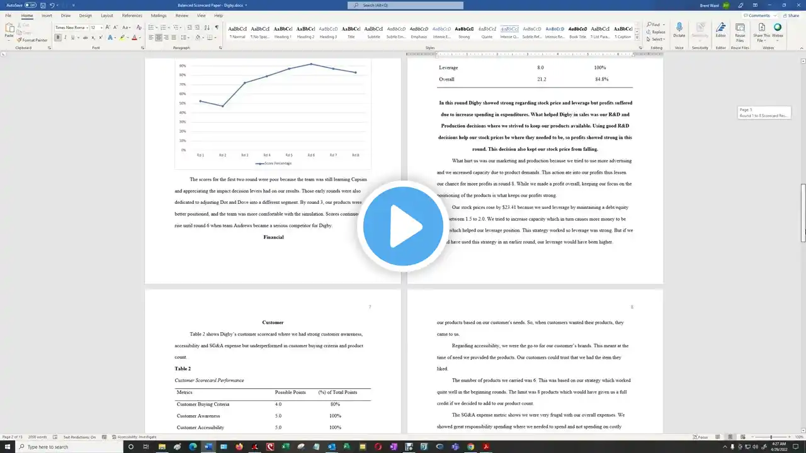
Task: Toggle Bold formatting
Action: click(58, 38)
